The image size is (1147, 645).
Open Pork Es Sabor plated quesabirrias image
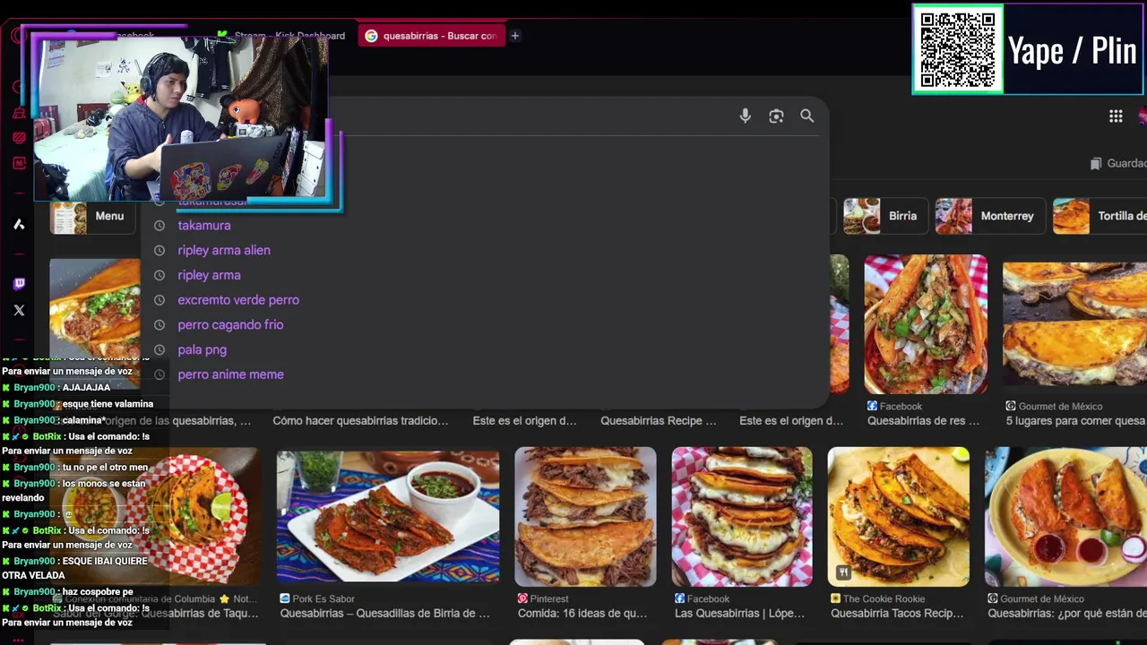click(x=388, y=517)
